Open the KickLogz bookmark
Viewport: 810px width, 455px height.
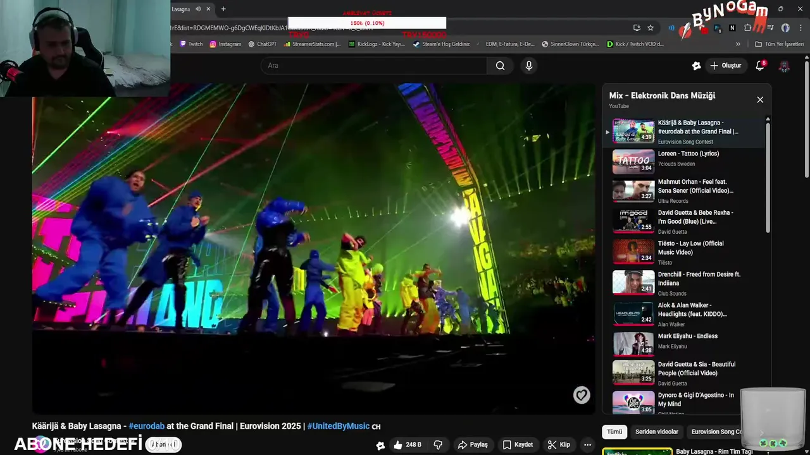377,44
